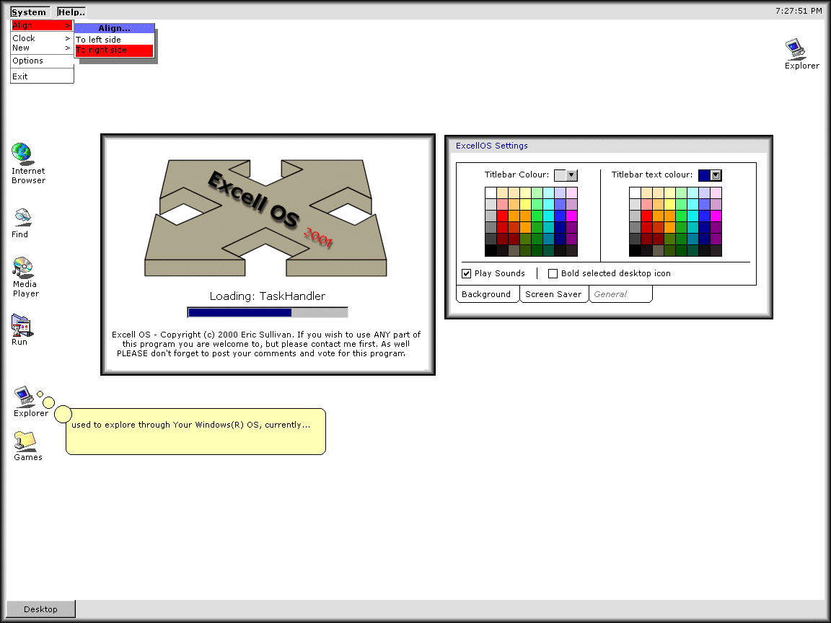Expand the Titlebar Colour dropdown
The width and height of the screenshot is (831, 623).
[x=571, y=175]
